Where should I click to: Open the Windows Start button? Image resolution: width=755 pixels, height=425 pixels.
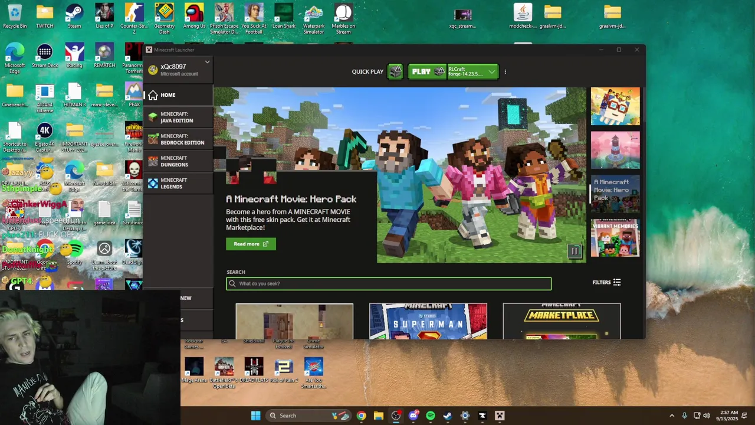tap(255, 416)
